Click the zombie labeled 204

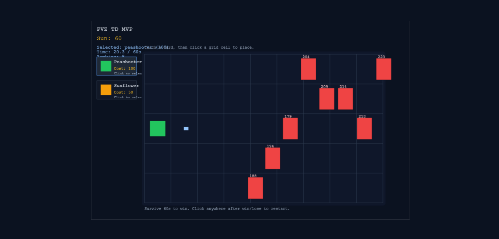[308, 69]
